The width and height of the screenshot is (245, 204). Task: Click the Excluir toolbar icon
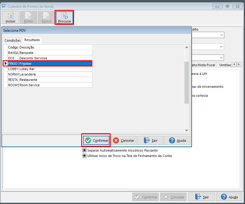46,17
